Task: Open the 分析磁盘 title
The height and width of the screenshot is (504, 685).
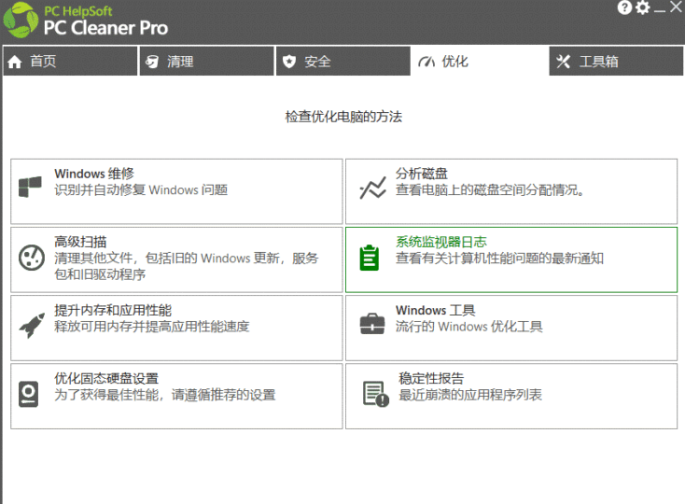Action: [x=422, y=174]
